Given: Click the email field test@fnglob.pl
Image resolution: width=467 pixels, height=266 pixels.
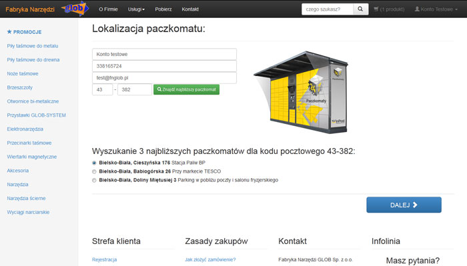Looking at the screenshot, I should point(164,78).
